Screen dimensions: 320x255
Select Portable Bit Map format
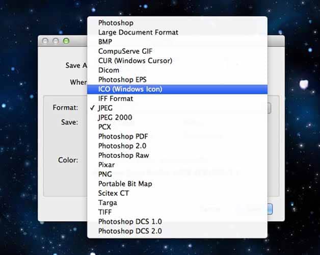point(177,184)
